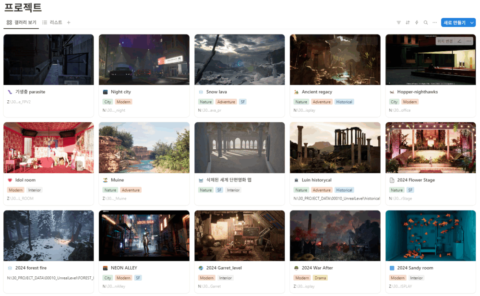
Task: Click the Drama tag on 2024 War After
Action: [x=320, y=278]
